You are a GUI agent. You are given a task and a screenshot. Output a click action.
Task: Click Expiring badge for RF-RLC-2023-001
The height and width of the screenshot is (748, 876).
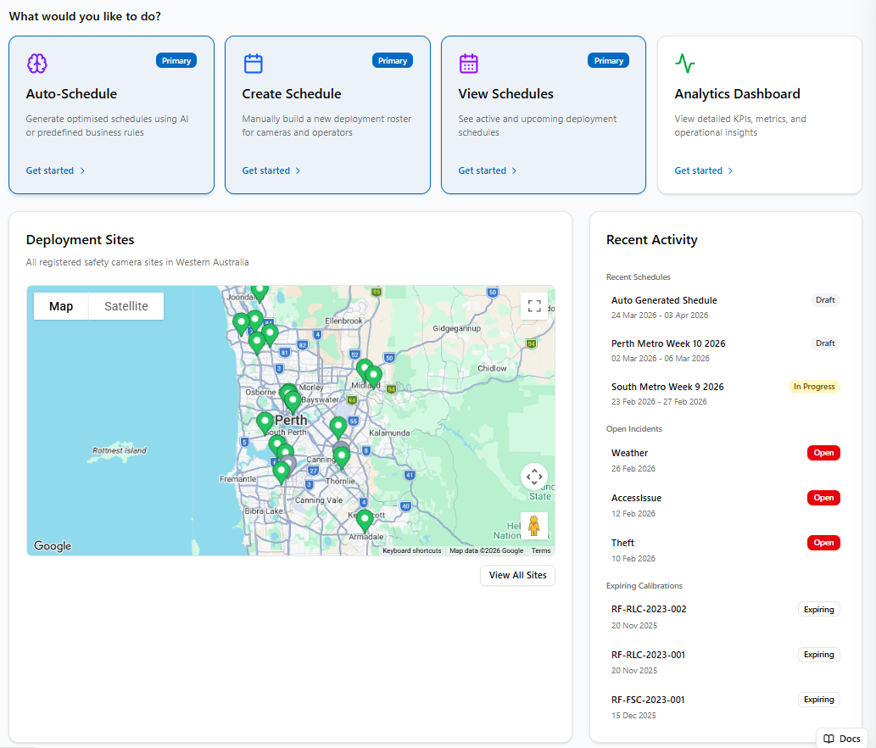819,655
